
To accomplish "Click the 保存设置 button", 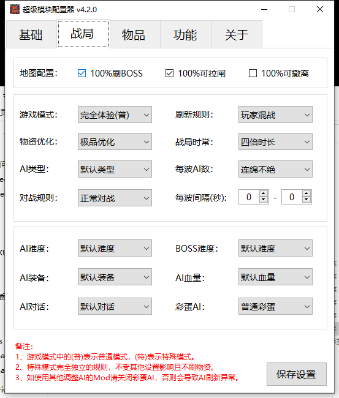I will pyautogui.click(x=297, y=374).
